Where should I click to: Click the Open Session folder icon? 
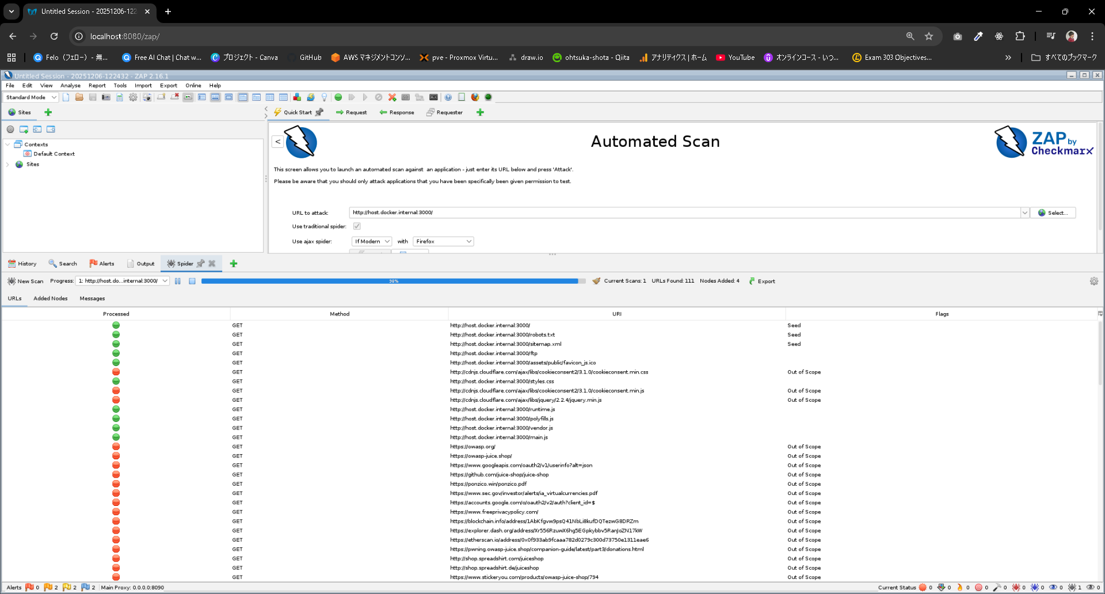click(79, 97)
